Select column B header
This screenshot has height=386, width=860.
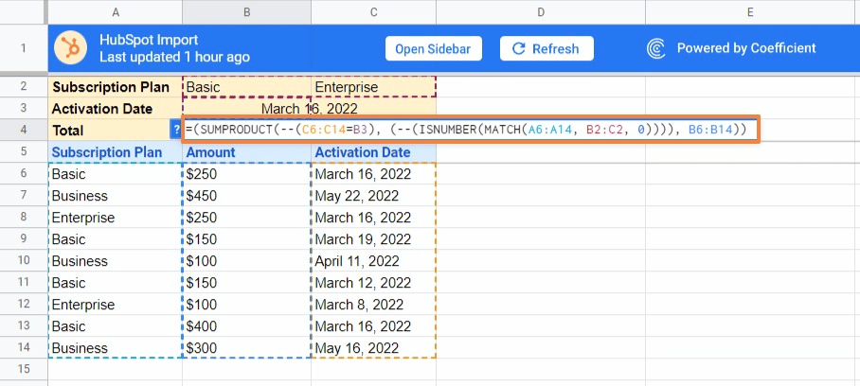(x=246, y=11)
